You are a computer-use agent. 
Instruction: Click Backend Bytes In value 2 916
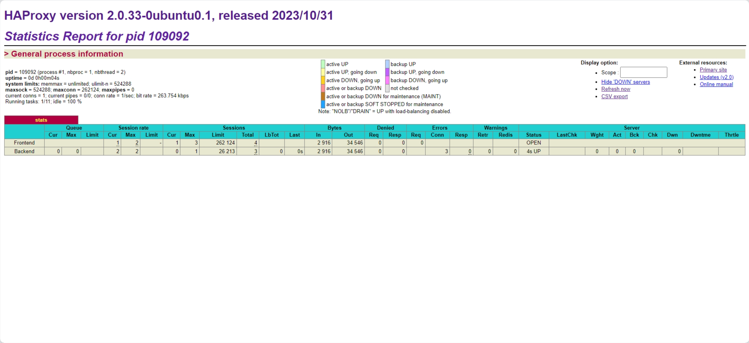pos(324,151)
